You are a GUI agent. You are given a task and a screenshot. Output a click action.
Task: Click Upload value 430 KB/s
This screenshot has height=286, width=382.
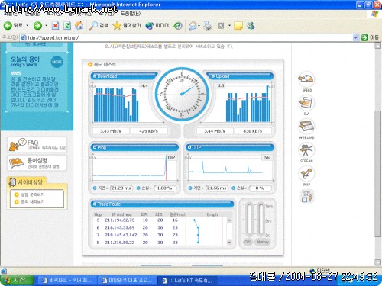pyautogui.click(x=253, y=131)
